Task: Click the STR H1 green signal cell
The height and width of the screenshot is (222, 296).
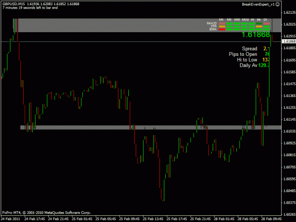Action: pyautogui.click(x=251, y=27)
